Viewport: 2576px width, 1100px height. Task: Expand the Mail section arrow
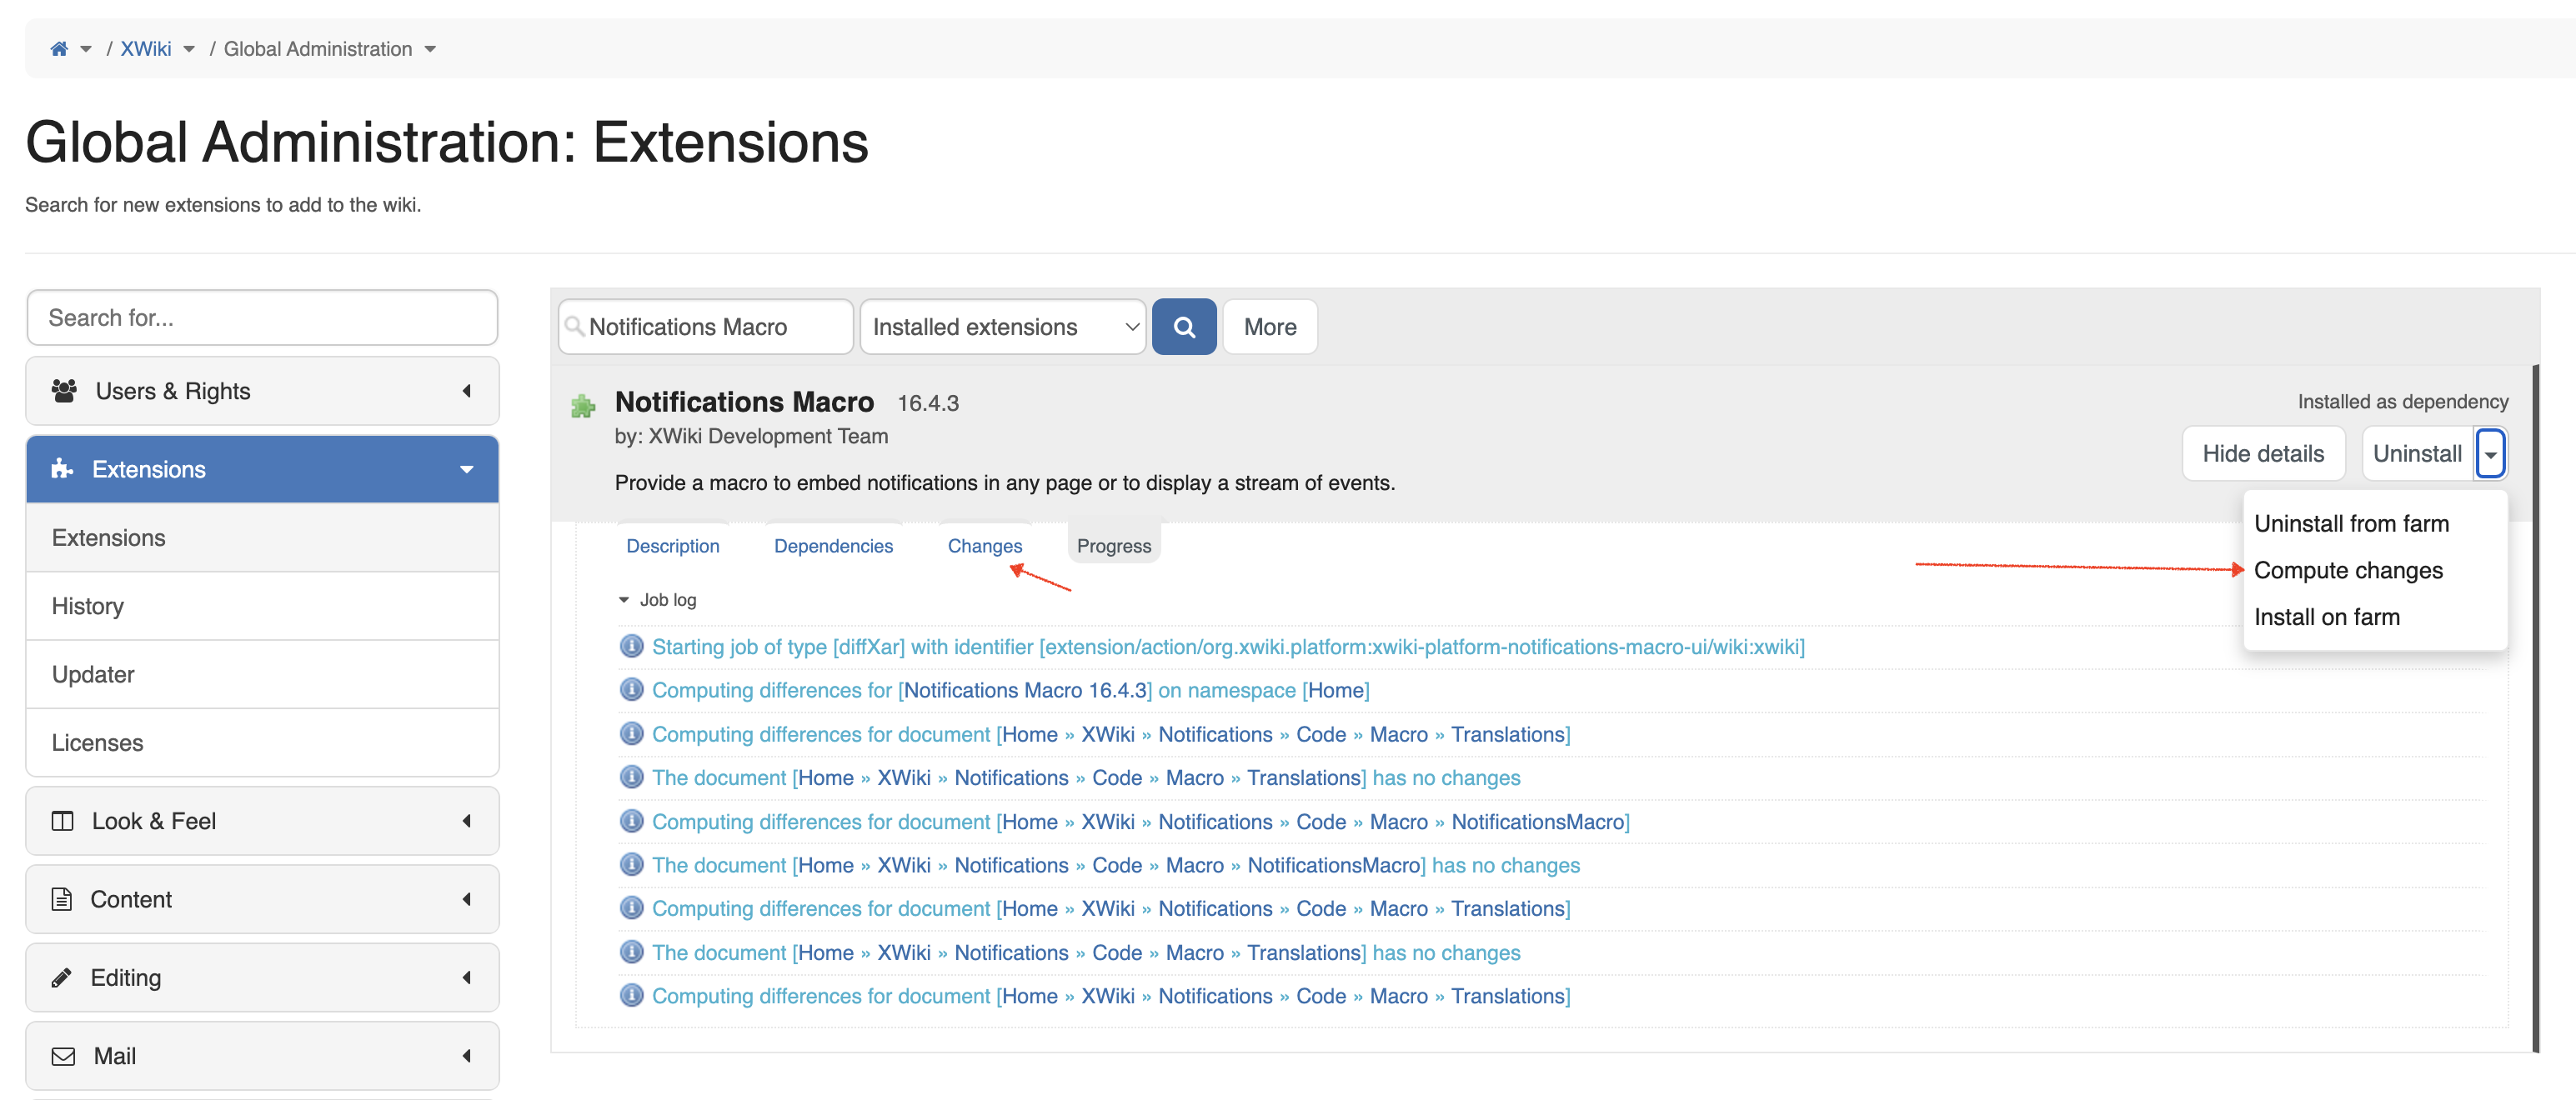[x=466, y=1056]
